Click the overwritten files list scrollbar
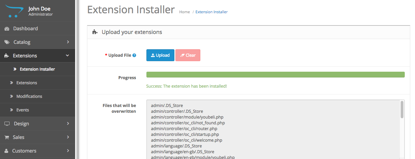The height and width of the screenshot is (159, 415). 402,109
